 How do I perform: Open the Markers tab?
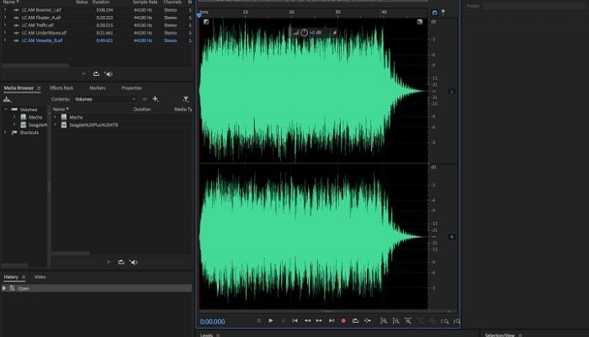(x=98, y=88)
